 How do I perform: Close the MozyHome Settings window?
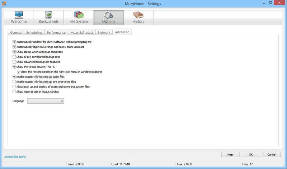click(279, 3)
